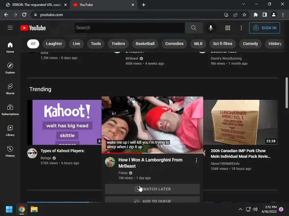The height and width of the screenshot is (216, 289).
Task: Close the YouTube tab
Action: click(133, 5)
